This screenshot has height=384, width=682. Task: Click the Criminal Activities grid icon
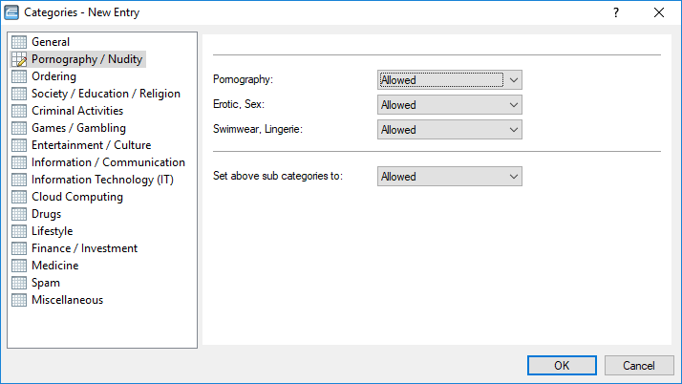point(19,111)
